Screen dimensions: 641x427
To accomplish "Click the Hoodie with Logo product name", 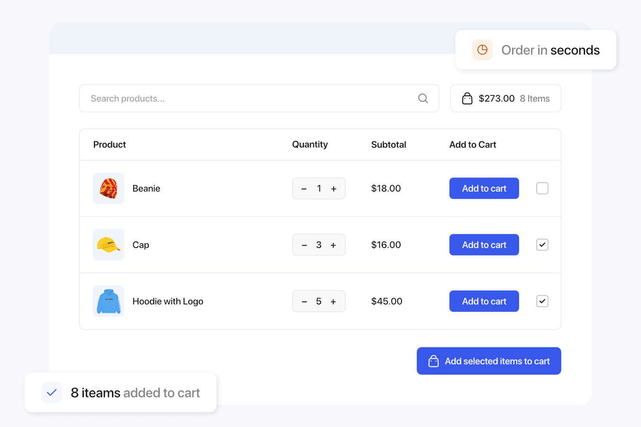I will click(x=168, y=301).
